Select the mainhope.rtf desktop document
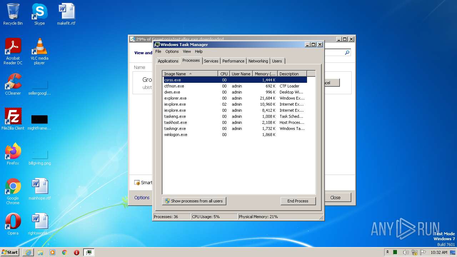 (39, 189)
